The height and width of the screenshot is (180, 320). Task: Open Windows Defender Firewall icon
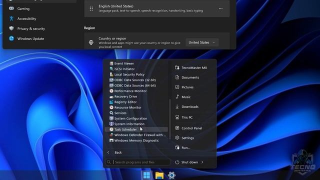(x=111, y=135)
